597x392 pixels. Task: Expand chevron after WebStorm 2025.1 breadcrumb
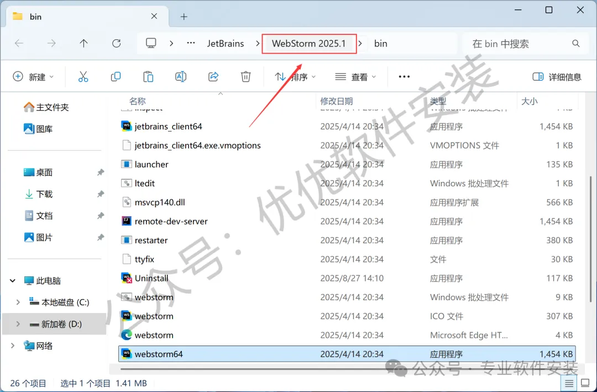[360, 44]
